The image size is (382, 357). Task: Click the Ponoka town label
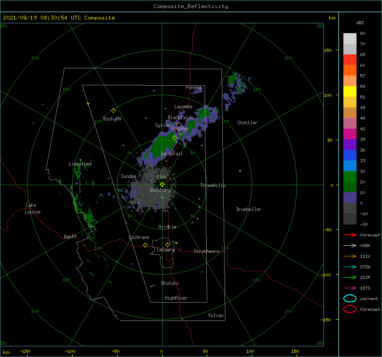pos(194,87)
